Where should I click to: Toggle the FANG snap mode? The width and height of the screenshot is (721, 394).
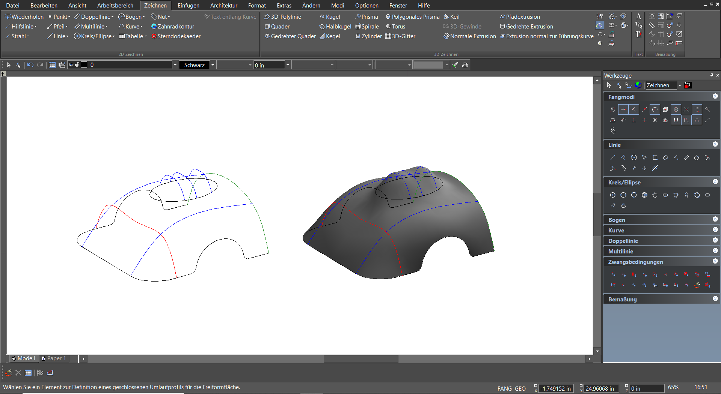coord(504,388)
